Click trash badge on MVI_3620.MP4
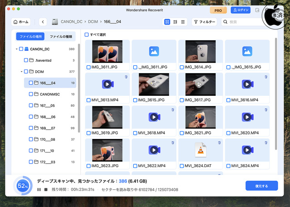 click(266, 110)
